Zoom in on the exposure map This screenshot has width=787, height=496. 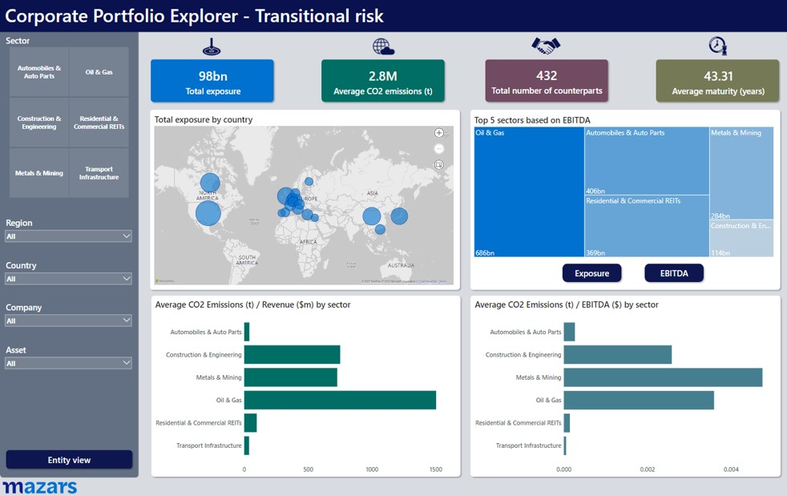click(x=439, y=133)
